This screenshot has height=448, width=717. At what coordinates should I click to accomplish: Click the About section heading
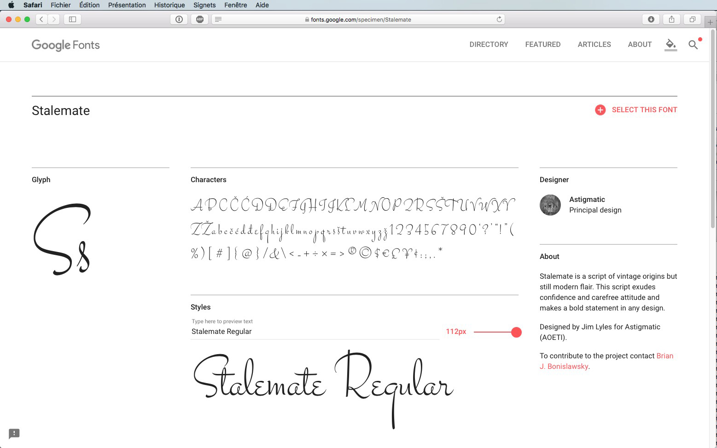(x=549, y=257)
